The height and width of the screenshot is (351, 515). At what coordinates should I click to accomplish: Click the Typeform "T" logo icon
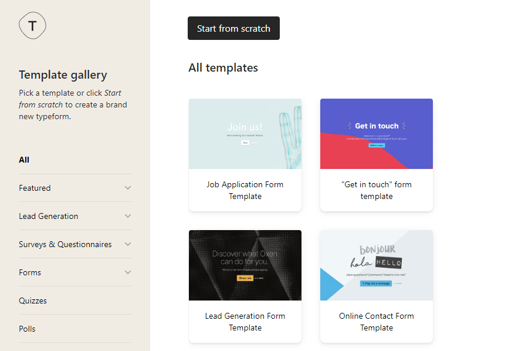(32, 25)
